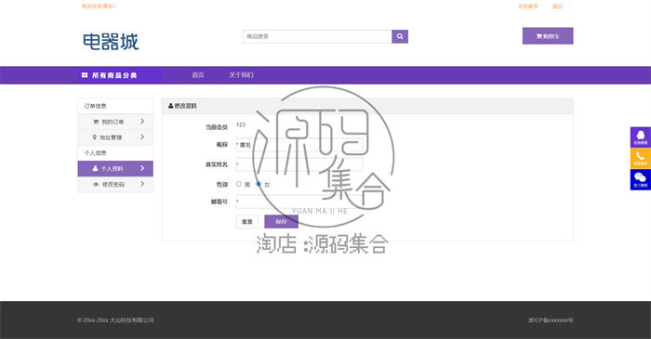Focus the 商品搜索 search field
This screenshot has height=339, width=651.
317,36
